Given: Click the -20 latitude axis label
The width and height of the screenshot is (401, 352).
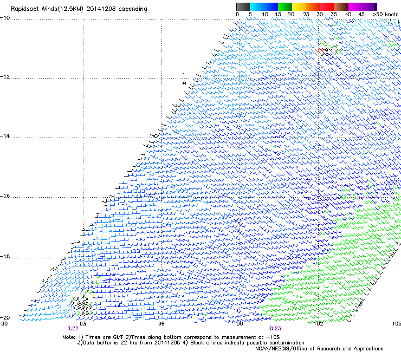Looking at the screenshot, I should pyautogui.click(x=5, y=317).
